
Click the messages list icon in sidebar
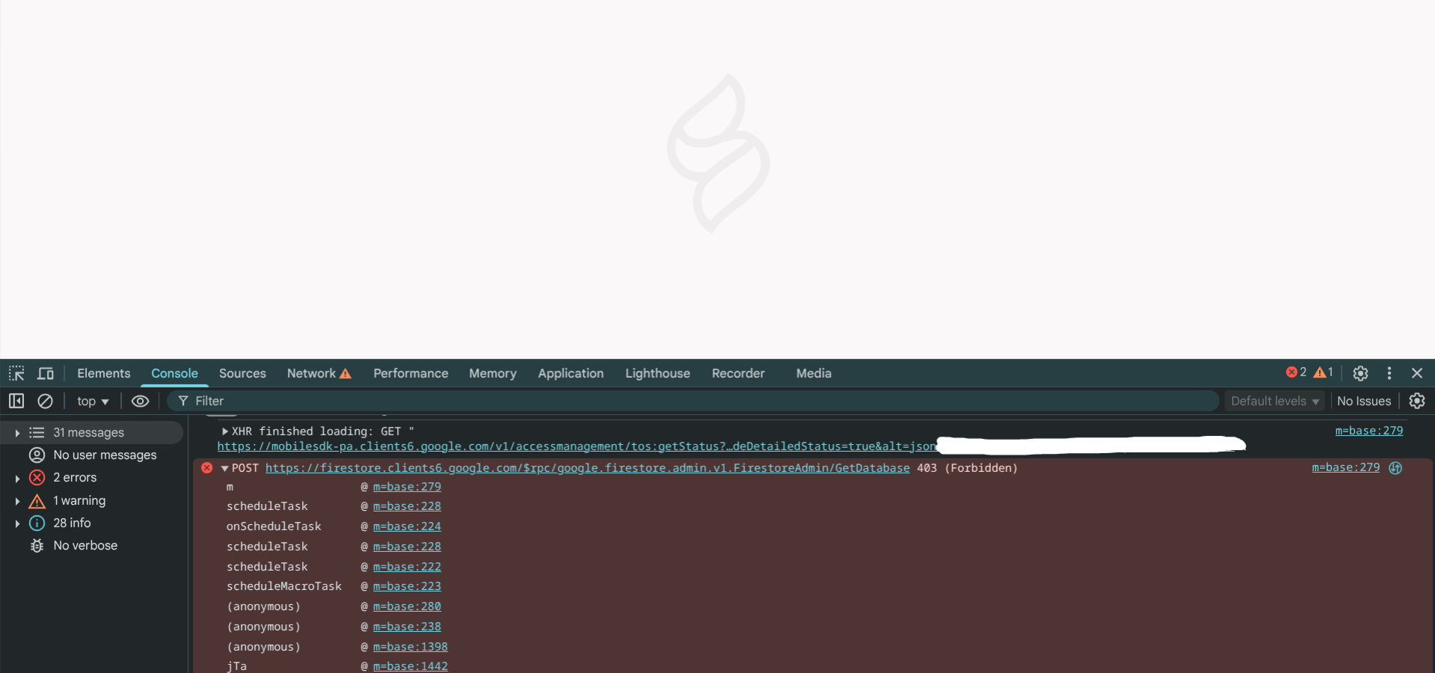tap(37, 432)
